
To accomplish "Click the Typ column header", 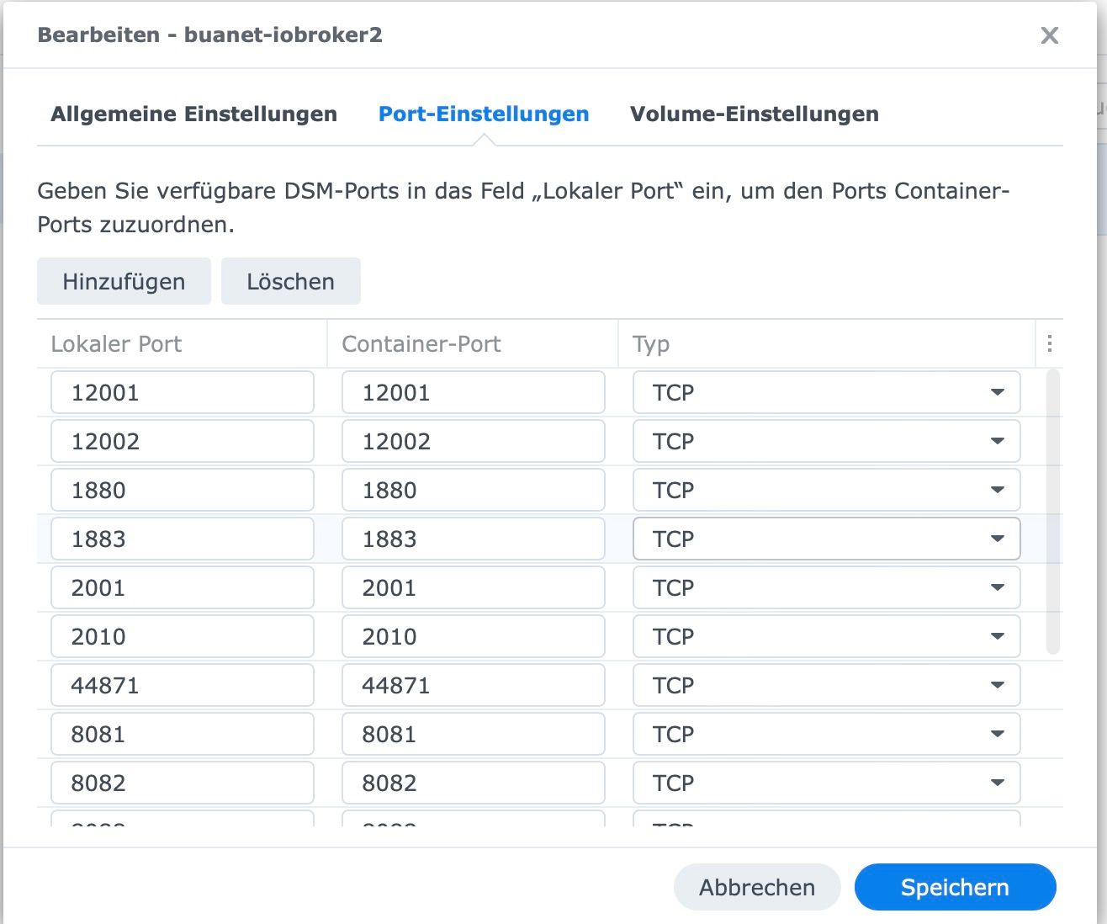I will pos(651,343).
